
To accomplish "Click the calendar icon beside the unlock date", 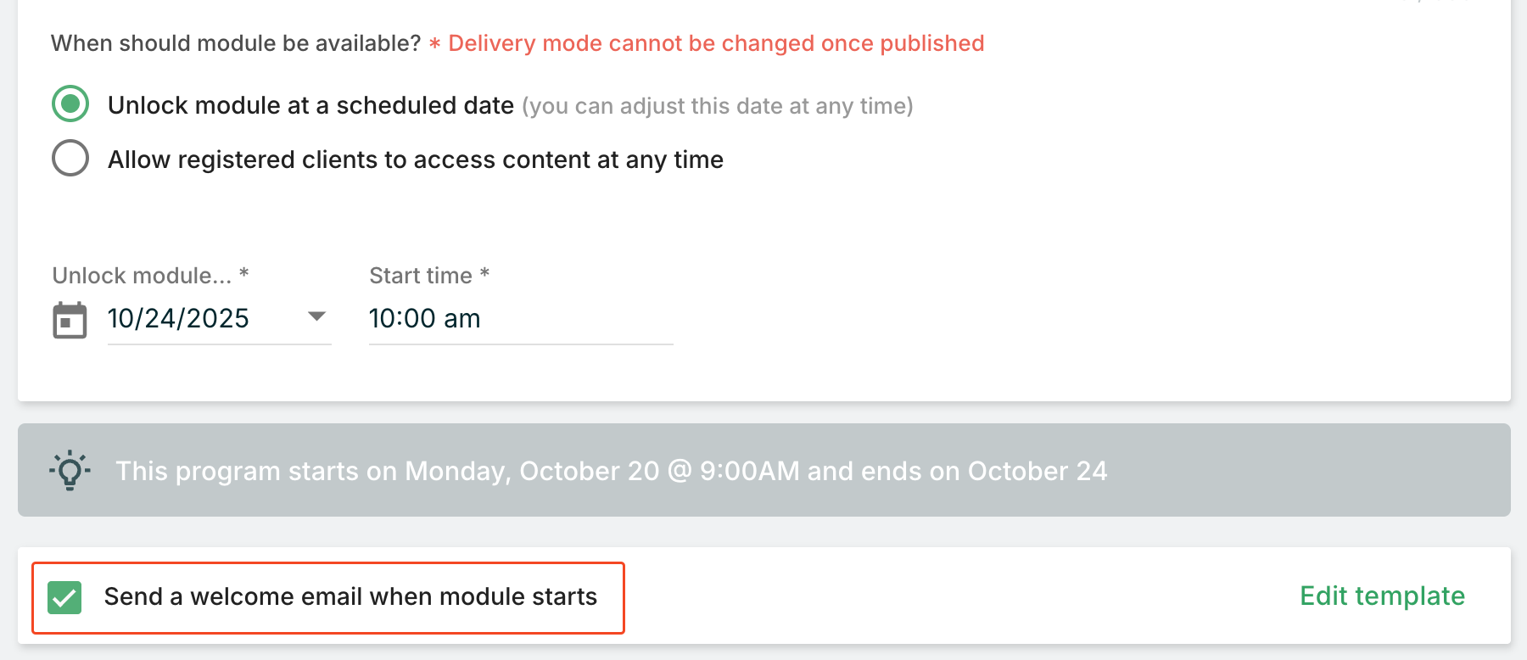I will pos(70,321).
